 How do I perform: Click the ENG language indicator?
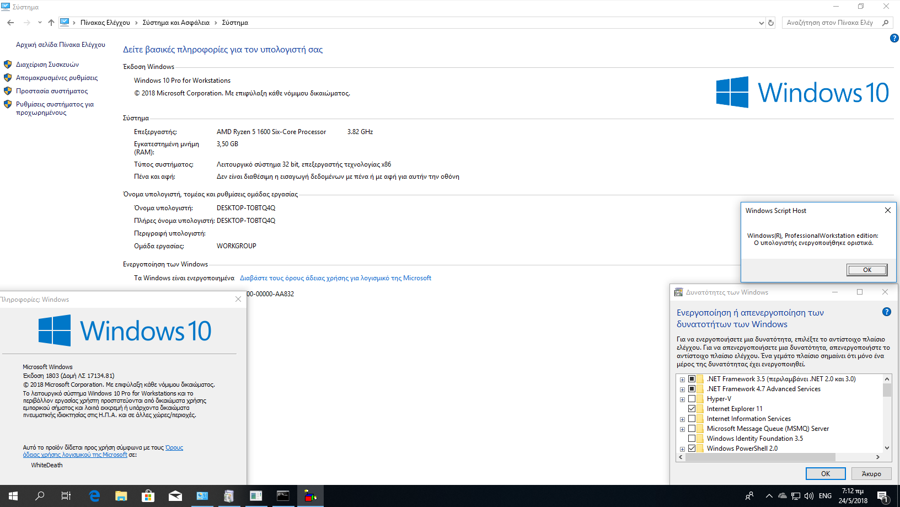[825, 496]
